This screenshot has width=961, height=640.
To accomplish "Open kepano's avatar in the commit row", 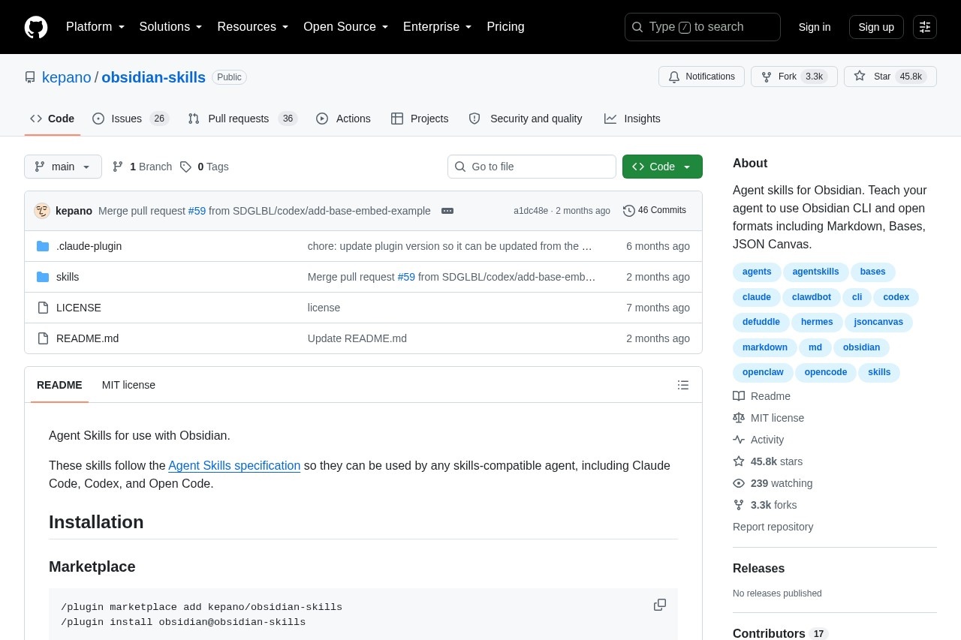I will [x=42, y=211].
